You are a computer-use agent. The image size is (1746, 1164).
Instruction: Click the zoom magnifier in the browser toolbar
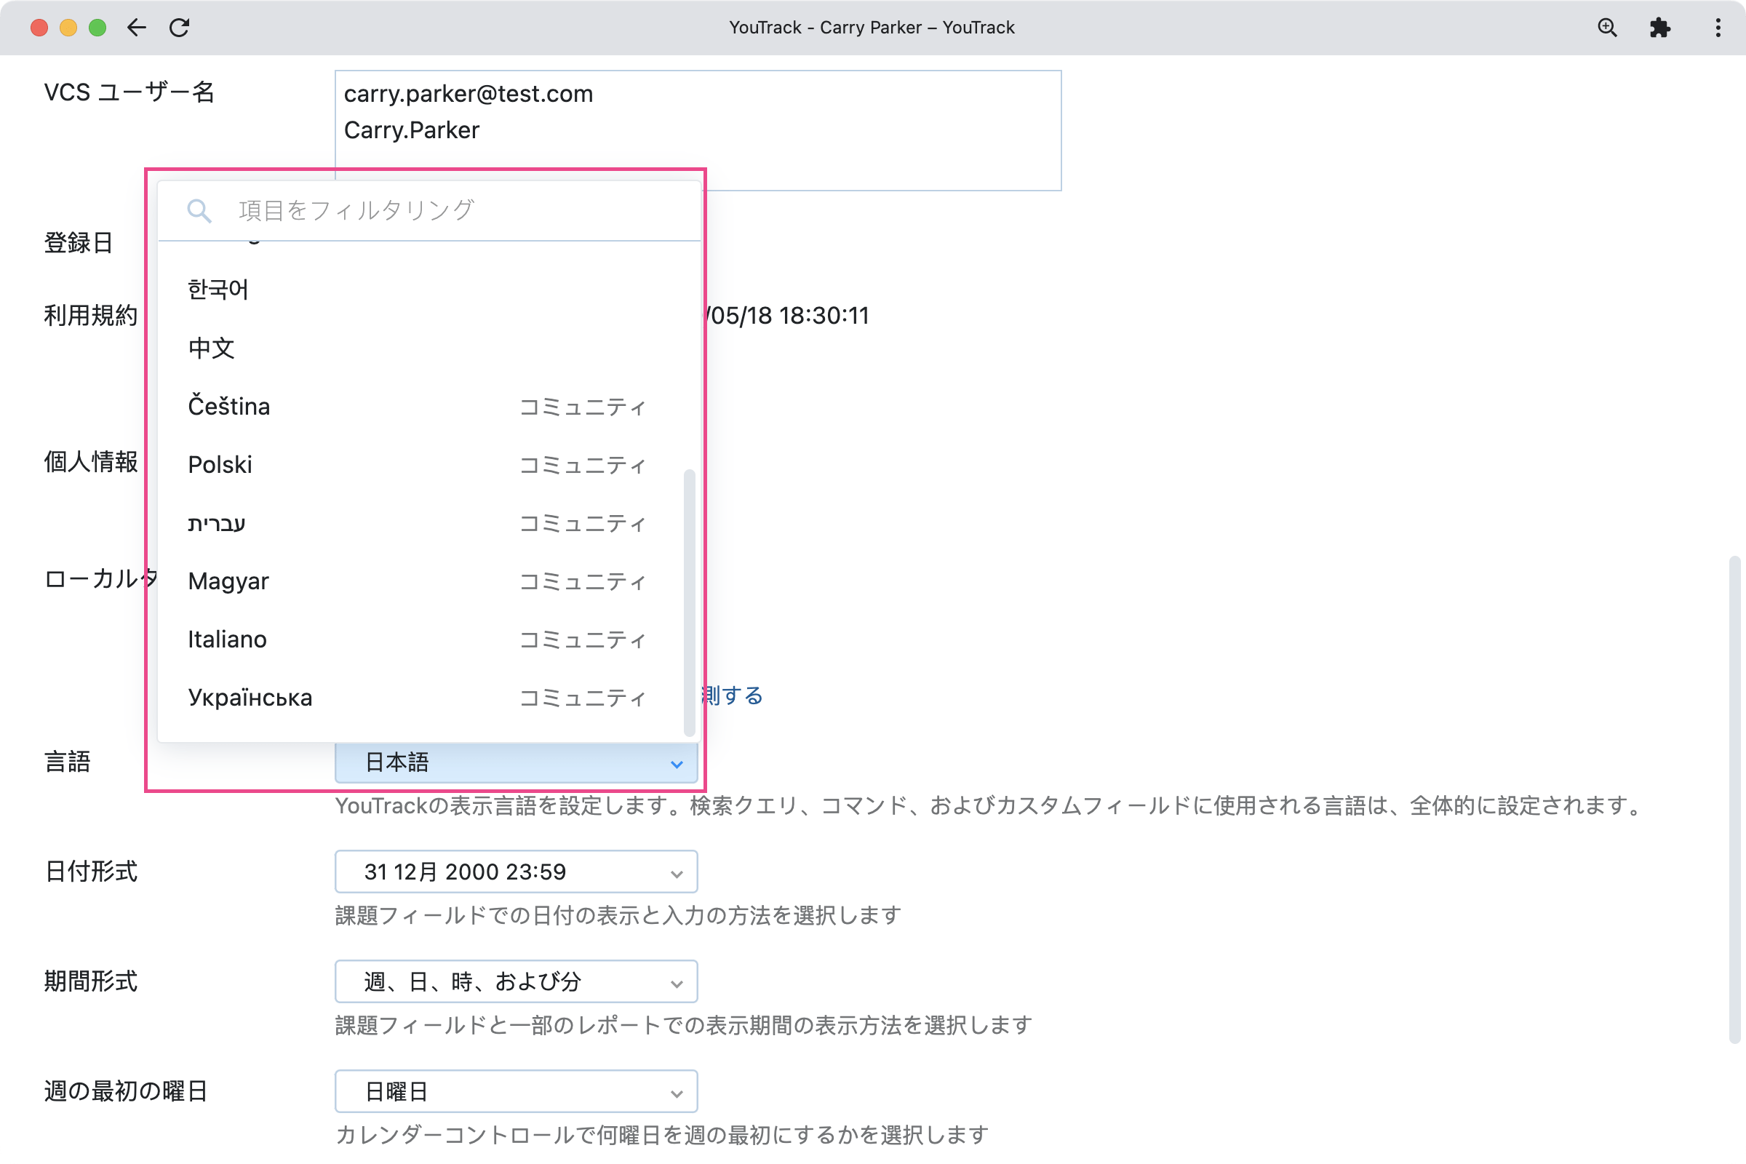pos(1606,28)
